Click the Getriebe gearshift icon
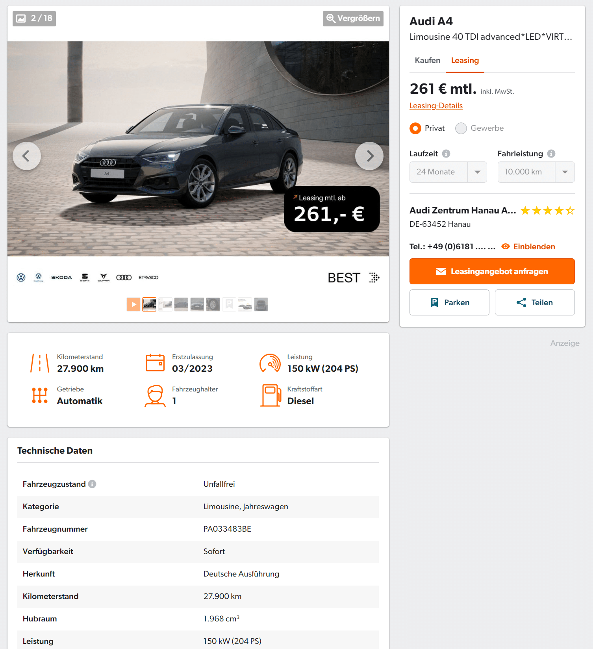The height and width of the screenshot is (649, 593). 40,395
